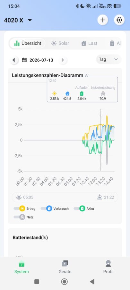Open the Tag period dropdown

[x=108, y=59]
